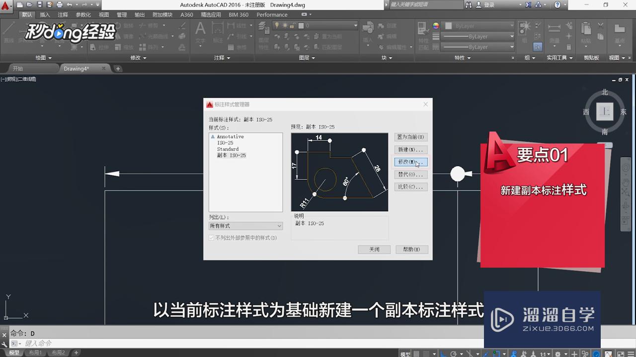Toggle grid display in the status bar

click(416, 353)
